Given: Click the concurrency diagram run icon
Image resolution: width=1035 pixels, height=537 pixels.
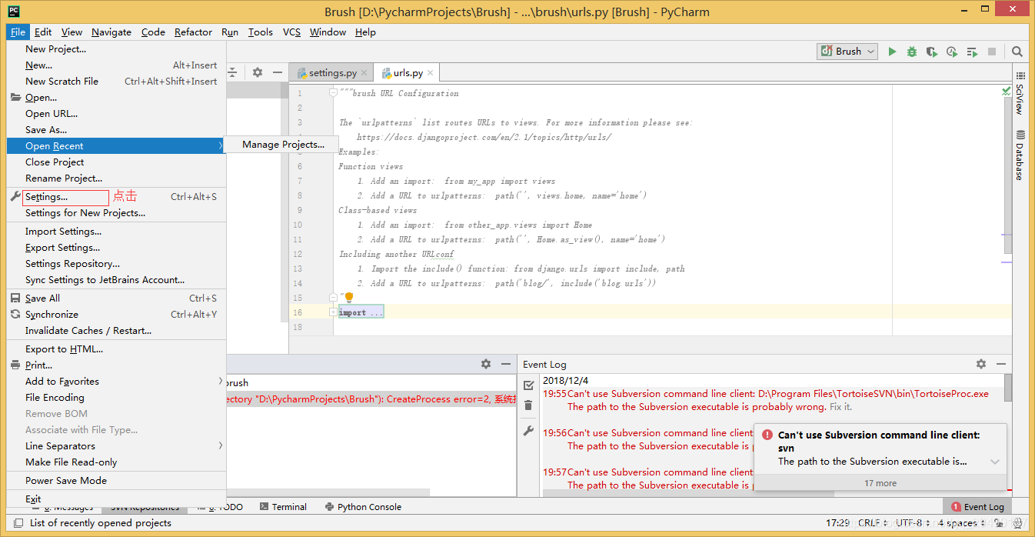Looking at the screenshot, I should coord(972,52).
